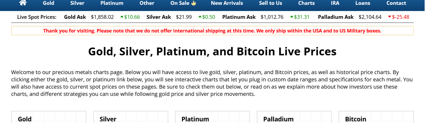430x123 pixels.
Task: Click green up arrow beside gold change $10.66
Action: tap(122, 17)
